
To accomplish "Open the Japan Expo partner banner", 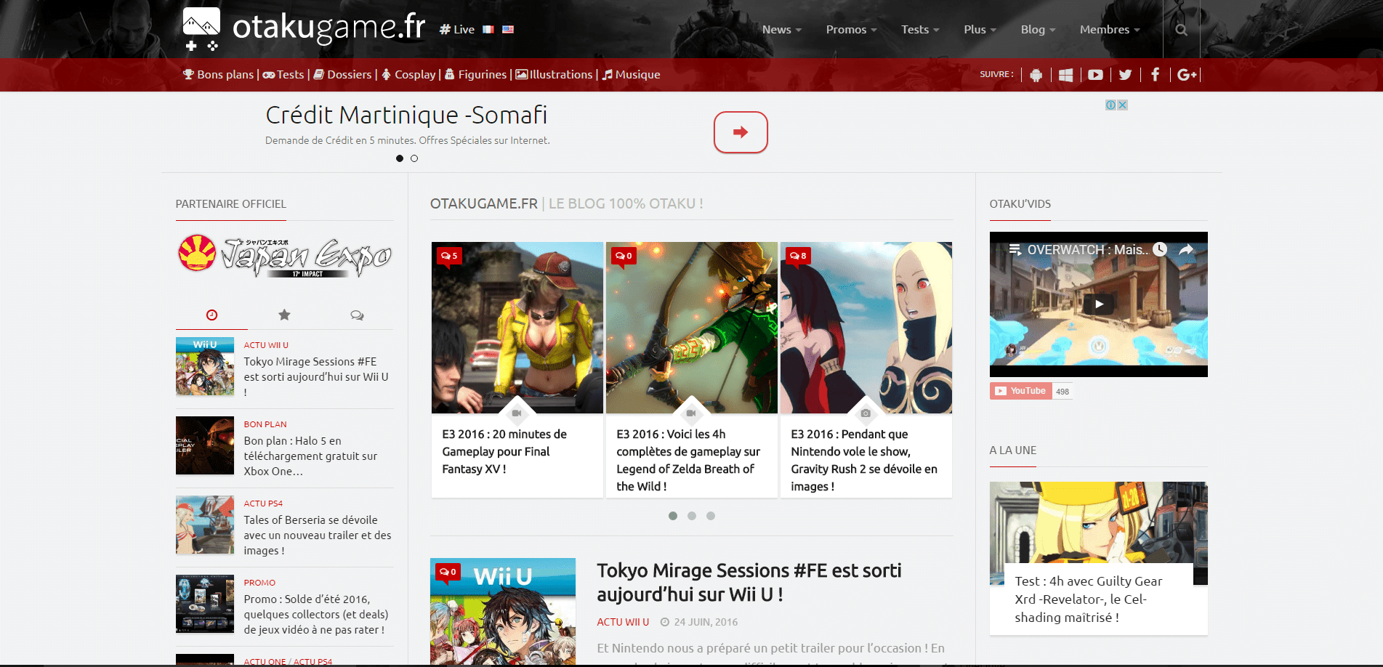I will point(284,256).
